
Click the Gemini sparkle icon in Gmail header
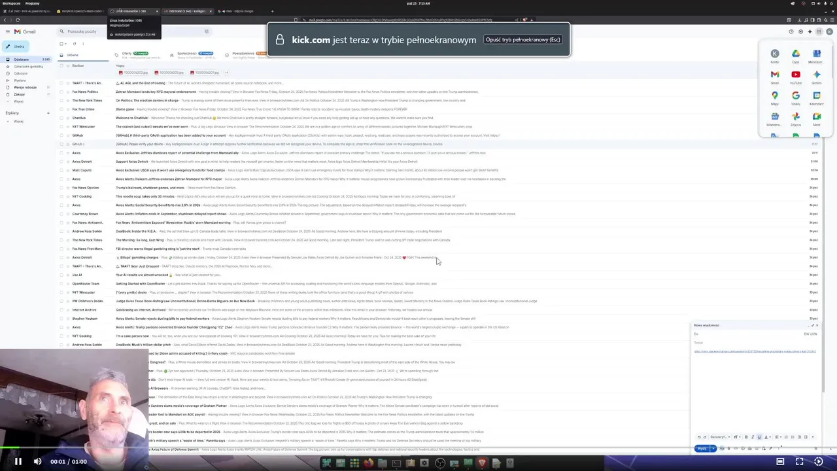pyautogui.click(x=810, y=31)
